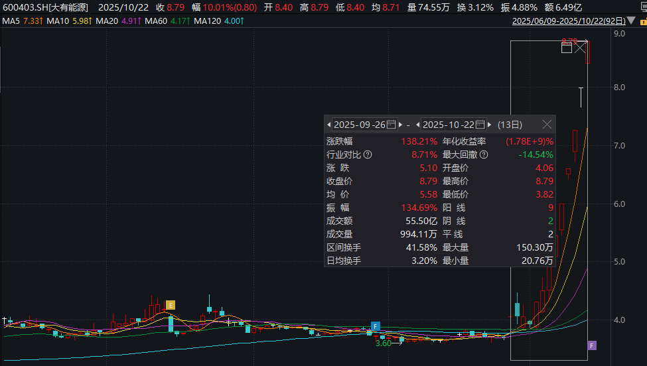Click the yellow E event marker
The height and width of the screenshot is (366, 647).
171,305
